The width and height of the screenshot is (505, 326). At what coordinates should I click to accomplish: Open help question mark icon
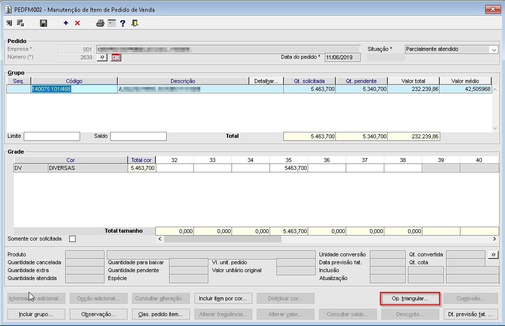tap(123, 23)
